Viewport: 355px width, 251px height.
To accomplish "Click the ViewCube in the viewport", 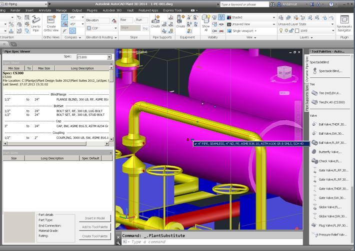I will [284, 72].
